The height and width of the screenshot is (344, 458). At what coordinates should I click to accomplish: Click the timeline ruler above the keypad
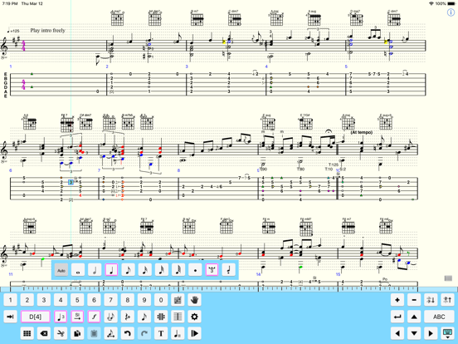click(x=229, y=289)
